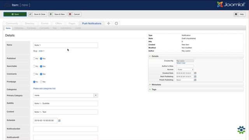Click the Name input field
Image resolution: width=249 pixels, height=140 pixels.
(66, 45)
